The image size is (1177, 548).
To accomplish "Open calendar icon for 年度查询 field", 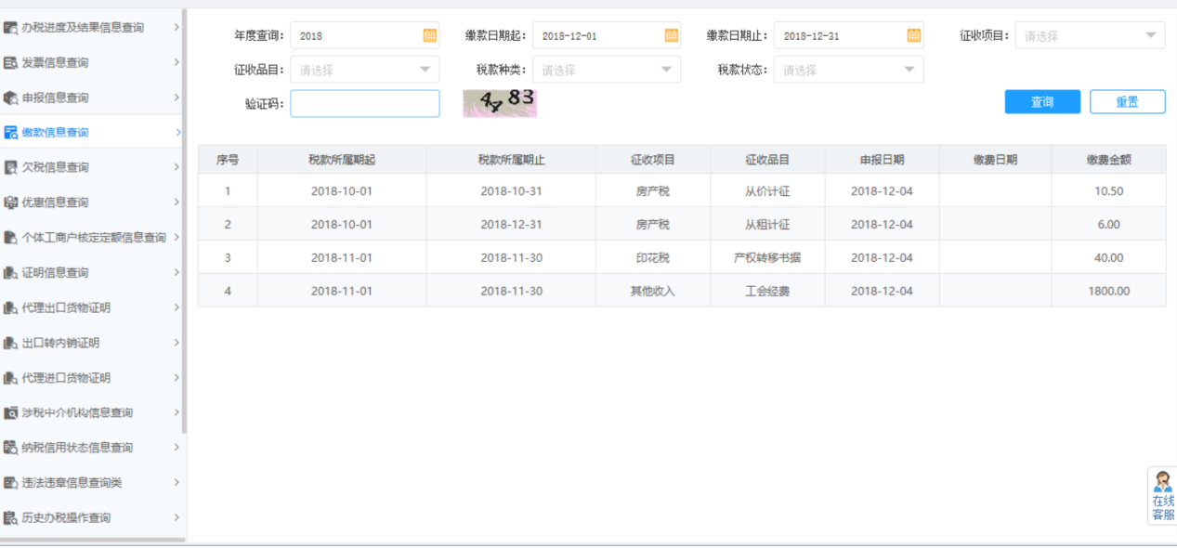I will [x=429, y=35].
